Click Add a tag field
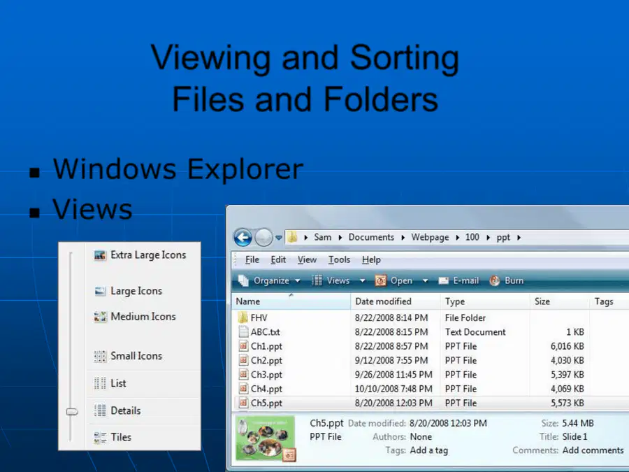 tap(429, 450)
